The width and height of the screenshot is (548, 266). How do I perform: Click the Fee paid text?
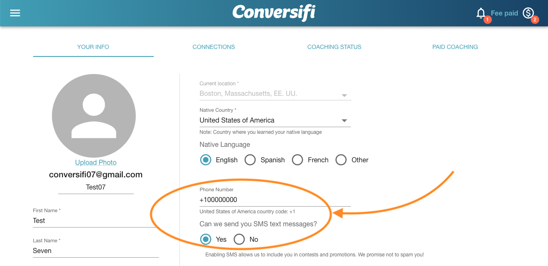[x=504, y=13]
